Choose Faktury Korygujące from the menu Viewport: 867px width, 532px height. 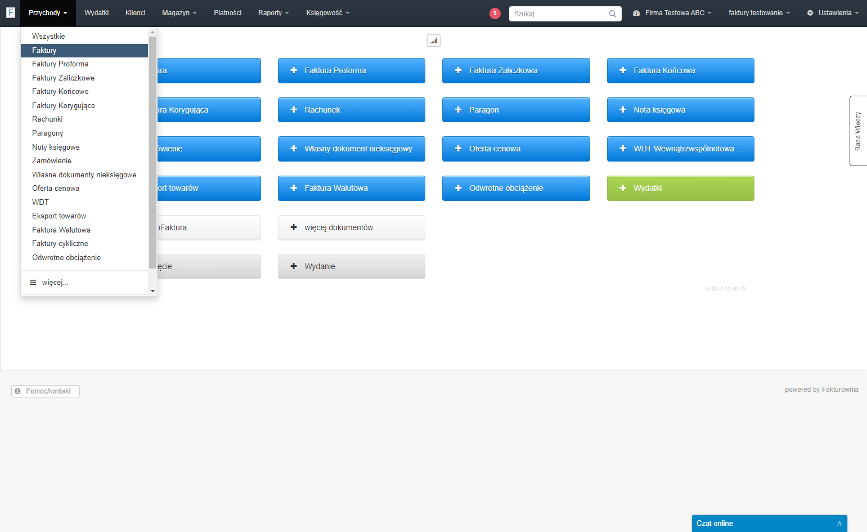84,106
